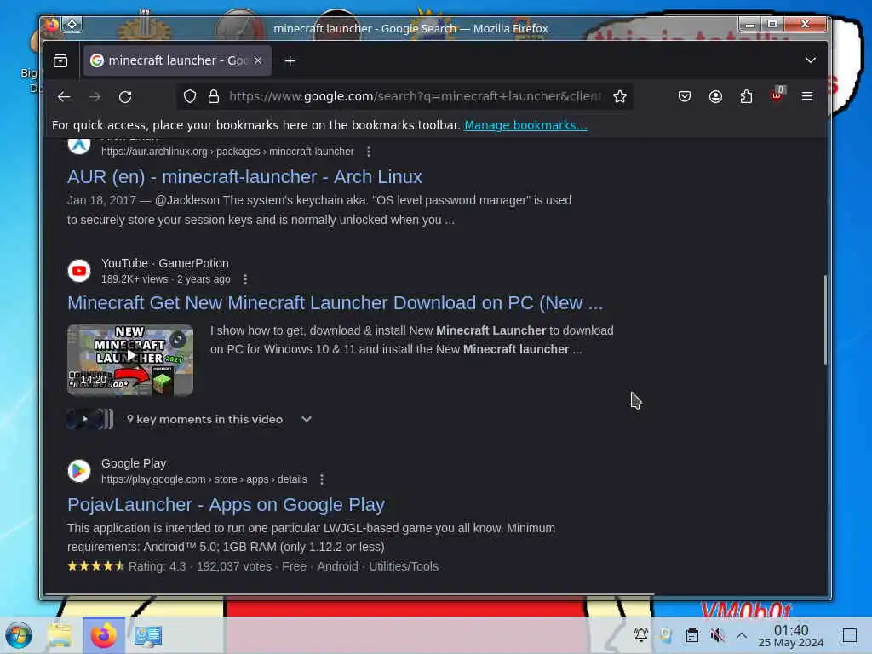Open the Firefox window menu icon in titlebar

(x=51, y=25)
